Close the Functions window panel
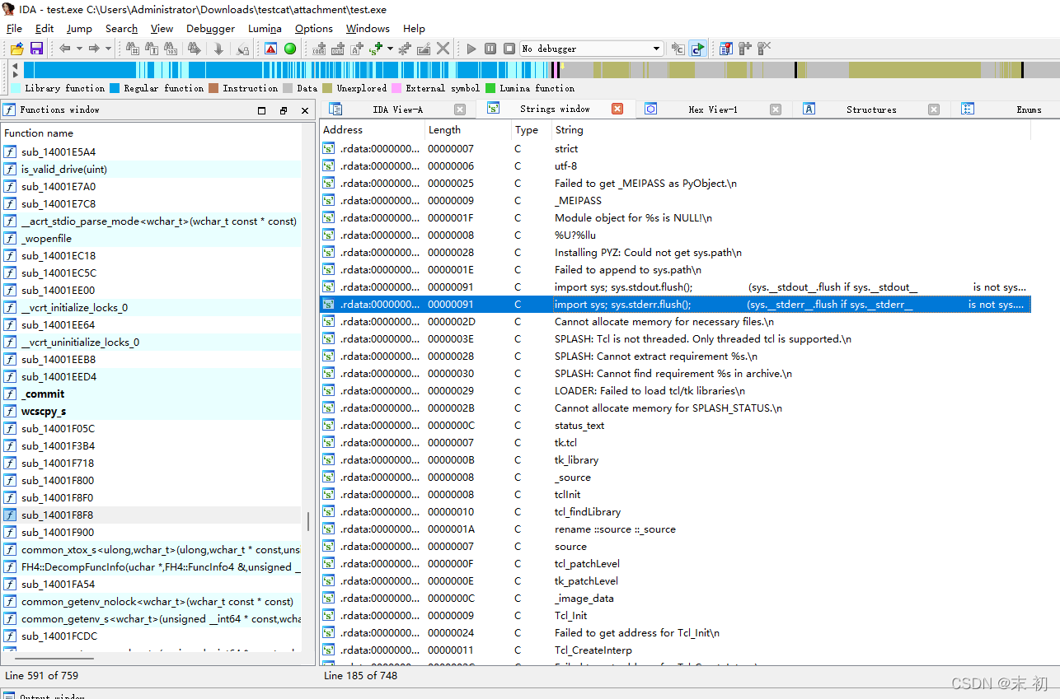 305,110
